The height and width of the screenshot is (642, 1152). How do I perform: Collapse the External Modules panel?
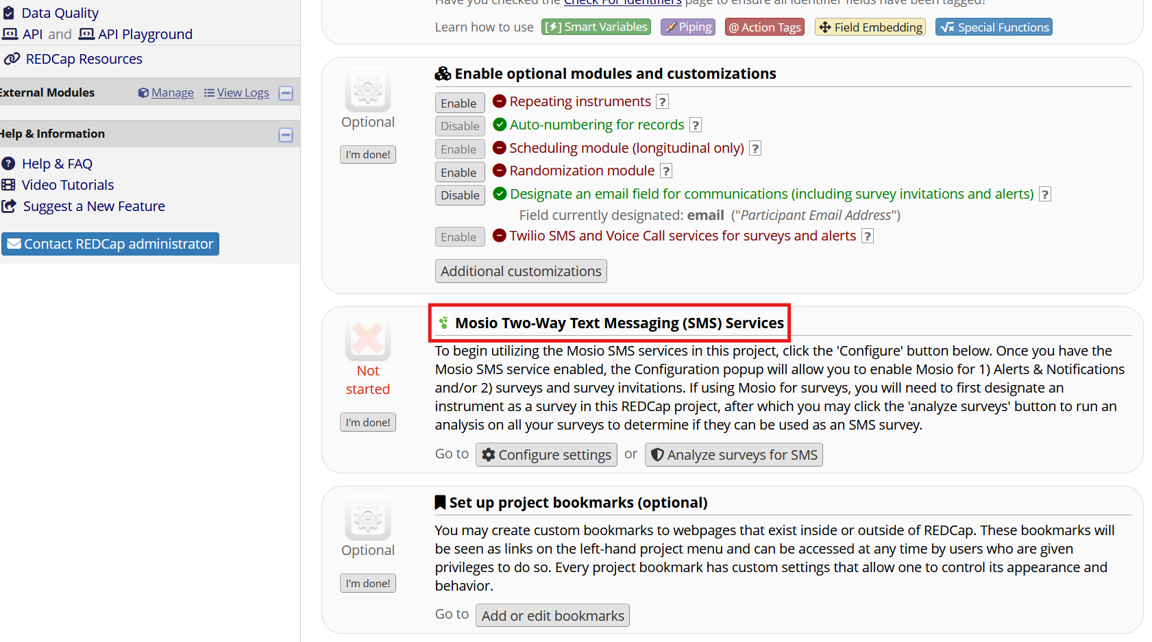tap(286, 93)
